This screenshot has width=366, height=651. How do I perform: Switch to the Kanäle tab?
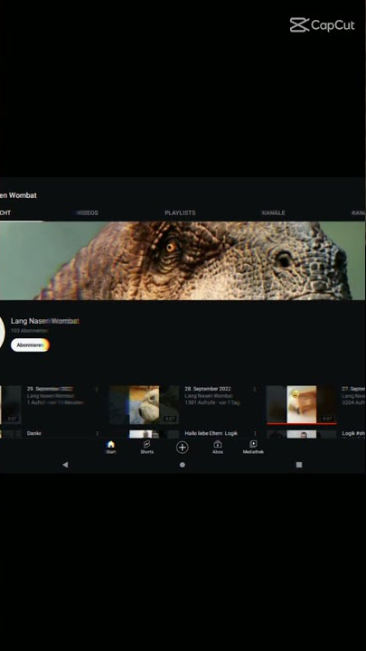click(x=274, y=213)
